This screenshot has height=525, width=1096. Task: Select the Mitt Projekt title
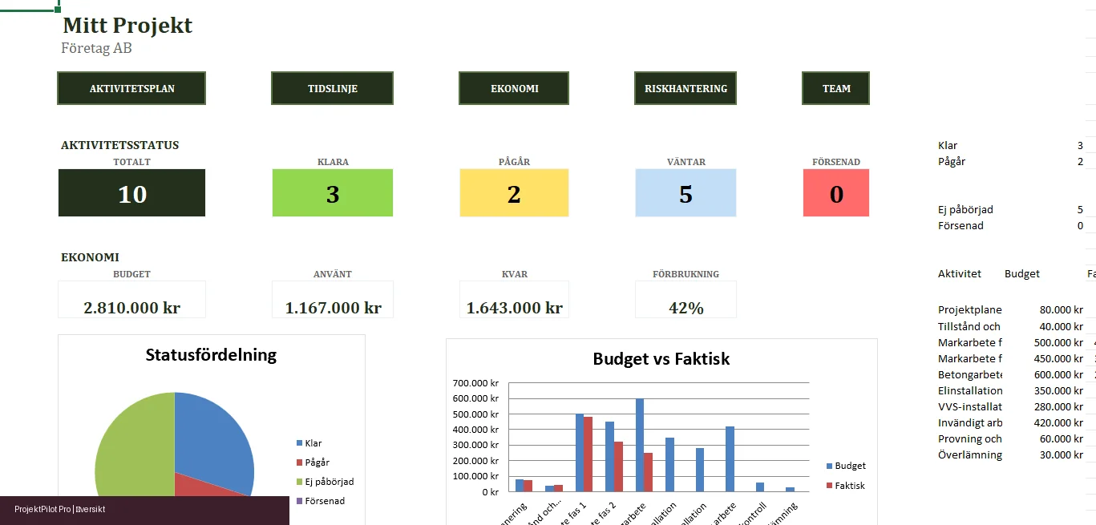(127, 25)
